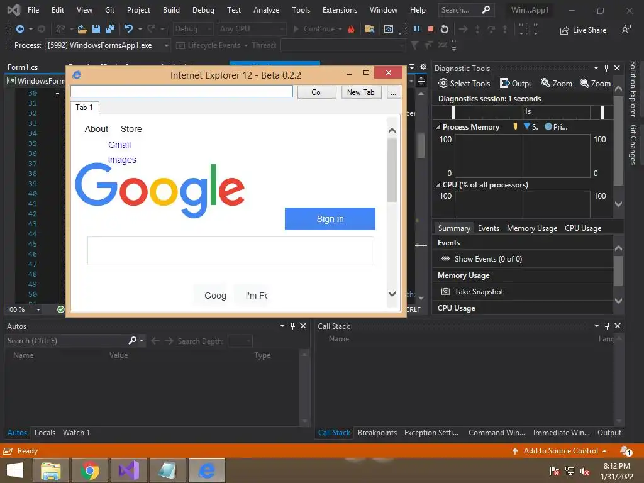Select the Events tab in Diagnostic Tools
Screen dimensions: 644x483
point(488,228)
